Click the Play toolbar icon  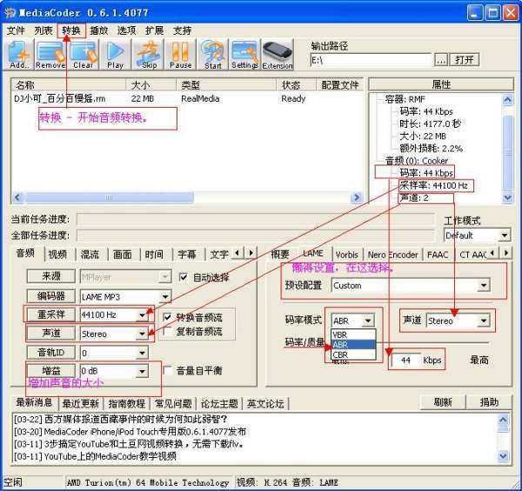click(x=115, y=54)
